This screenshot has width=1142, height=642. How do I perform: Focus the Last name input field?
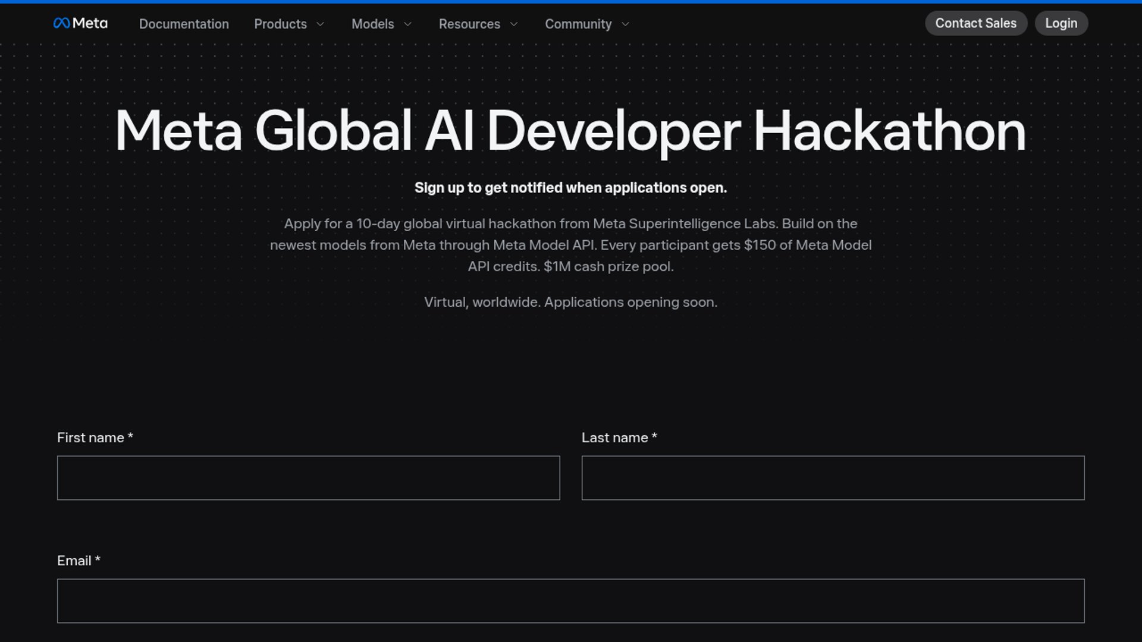[833, 478]
